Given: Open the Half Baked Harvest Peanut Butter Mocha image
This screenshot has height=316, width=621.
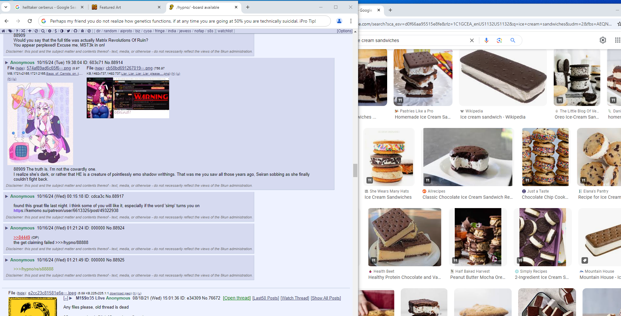Looking at the screenshot, I should 478,237.
